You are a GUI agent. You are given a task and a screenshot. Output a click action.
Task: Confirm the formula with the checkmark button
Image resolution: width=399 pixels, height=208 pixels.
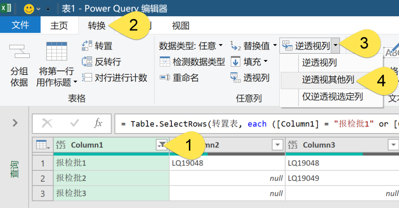[x=75, y=124]
